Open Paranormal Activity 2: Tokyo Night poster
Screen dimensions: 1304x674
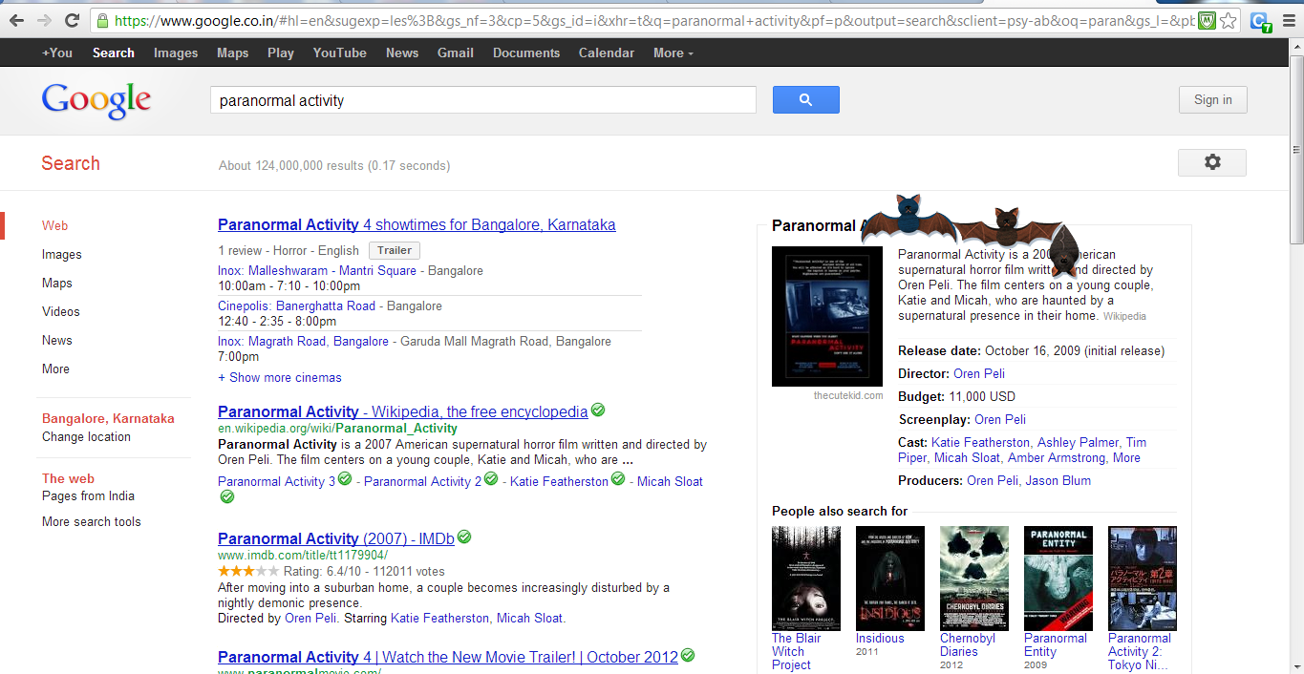tap(1143, 579)
